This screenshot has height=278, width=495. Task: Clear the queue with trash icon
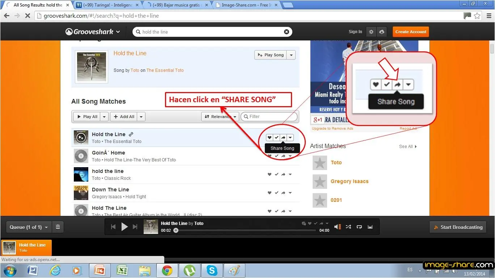click(x=58, y=227)
